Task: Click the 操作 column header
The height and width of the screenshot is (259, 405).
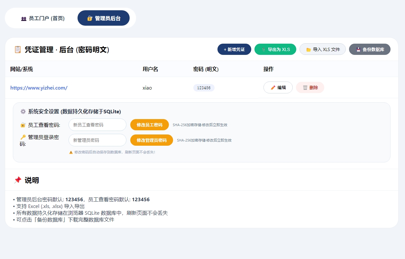Action: (x=269, y=69)
